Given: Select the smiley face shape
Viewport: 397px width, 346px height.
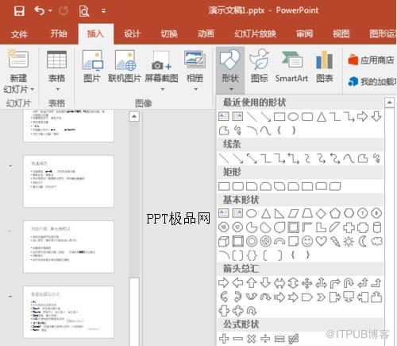Looking at the screenshot, I should (x=307, y=241).
